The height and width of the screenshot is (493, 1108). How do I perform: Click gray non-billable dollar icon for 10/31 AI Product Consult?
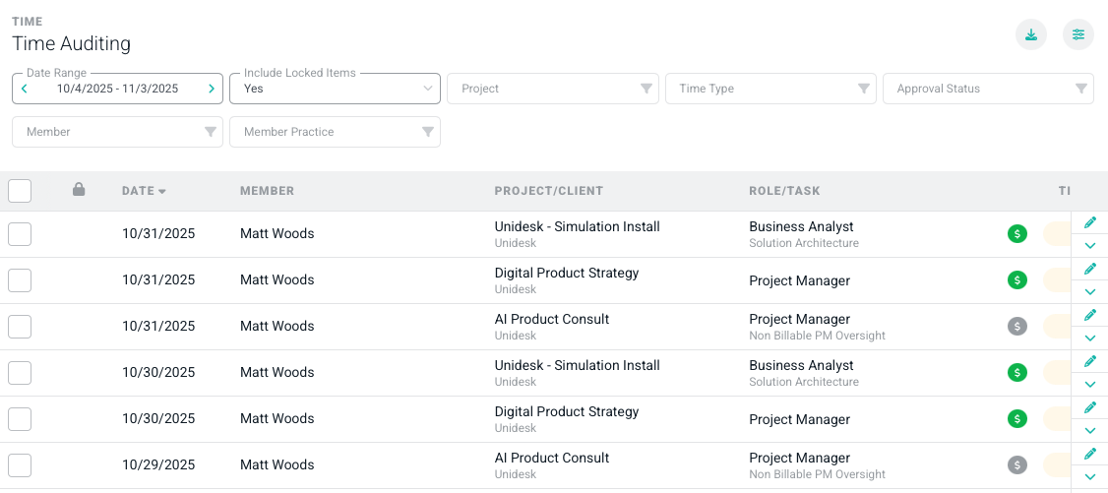pyautogui.click(x=1017, y=327)
